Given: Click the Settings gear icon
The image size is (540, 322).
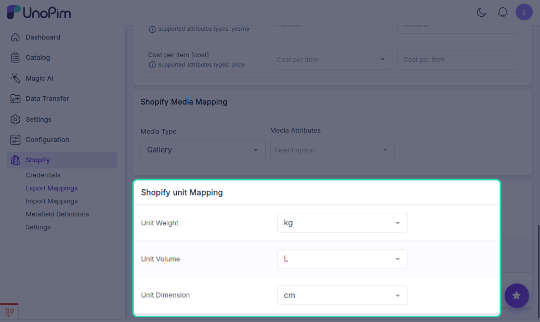Looking at the screenshot, I should point(15,119).
